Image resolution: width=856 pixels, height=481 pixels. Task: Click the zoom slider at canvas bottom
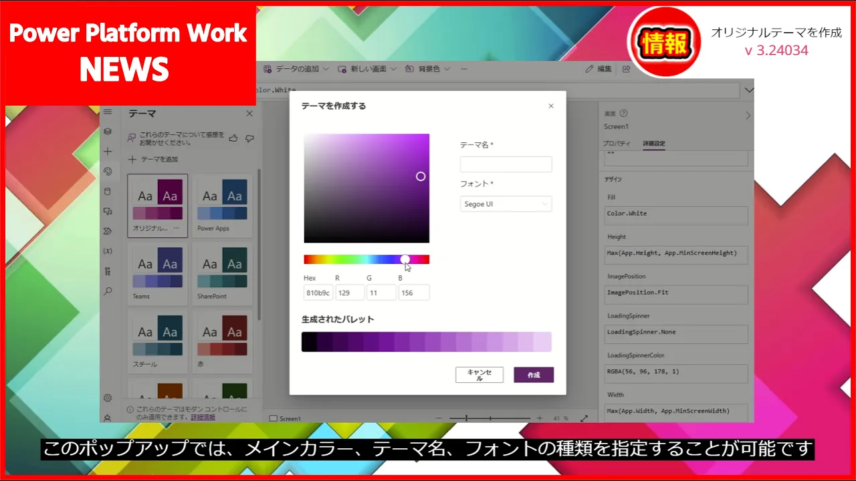click(490, 418)
